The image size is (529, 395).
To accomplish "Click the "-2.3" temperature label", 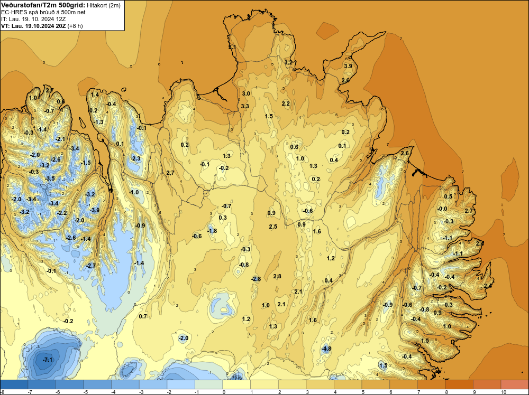I will tap(135, 158).
